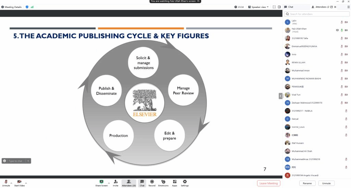Collapse the floating chat input arrow
This screenshot has height=188, width=351.
click(28, 161)
